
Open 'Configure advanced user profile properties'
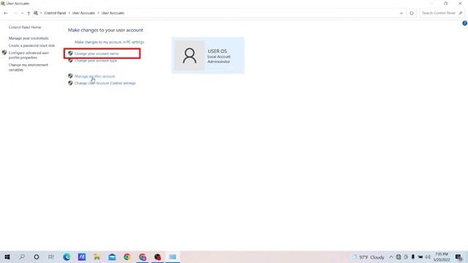click(29, 56)
